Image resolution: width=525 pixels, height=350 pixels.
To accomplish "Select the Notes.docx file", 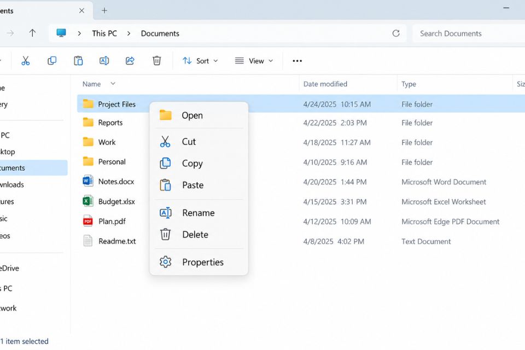I will 116,182.
